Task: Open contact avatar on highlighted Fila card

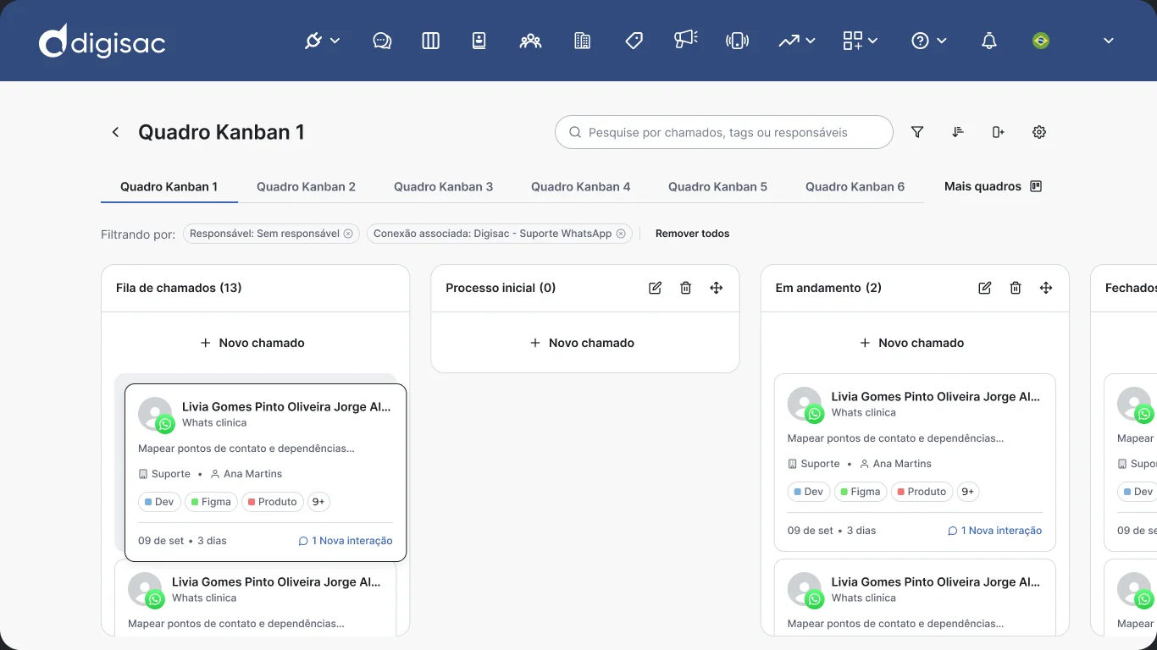Action: [156, 415]
